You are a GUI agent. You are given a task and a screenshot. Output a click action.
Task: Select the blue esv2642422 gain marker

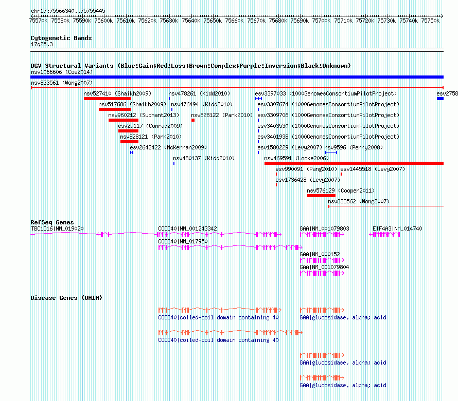tap(132, 152)
